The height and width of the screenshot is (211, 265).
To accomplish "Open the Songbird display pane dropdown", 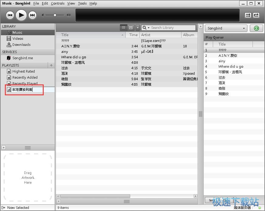I will click(x=226, y=28).
